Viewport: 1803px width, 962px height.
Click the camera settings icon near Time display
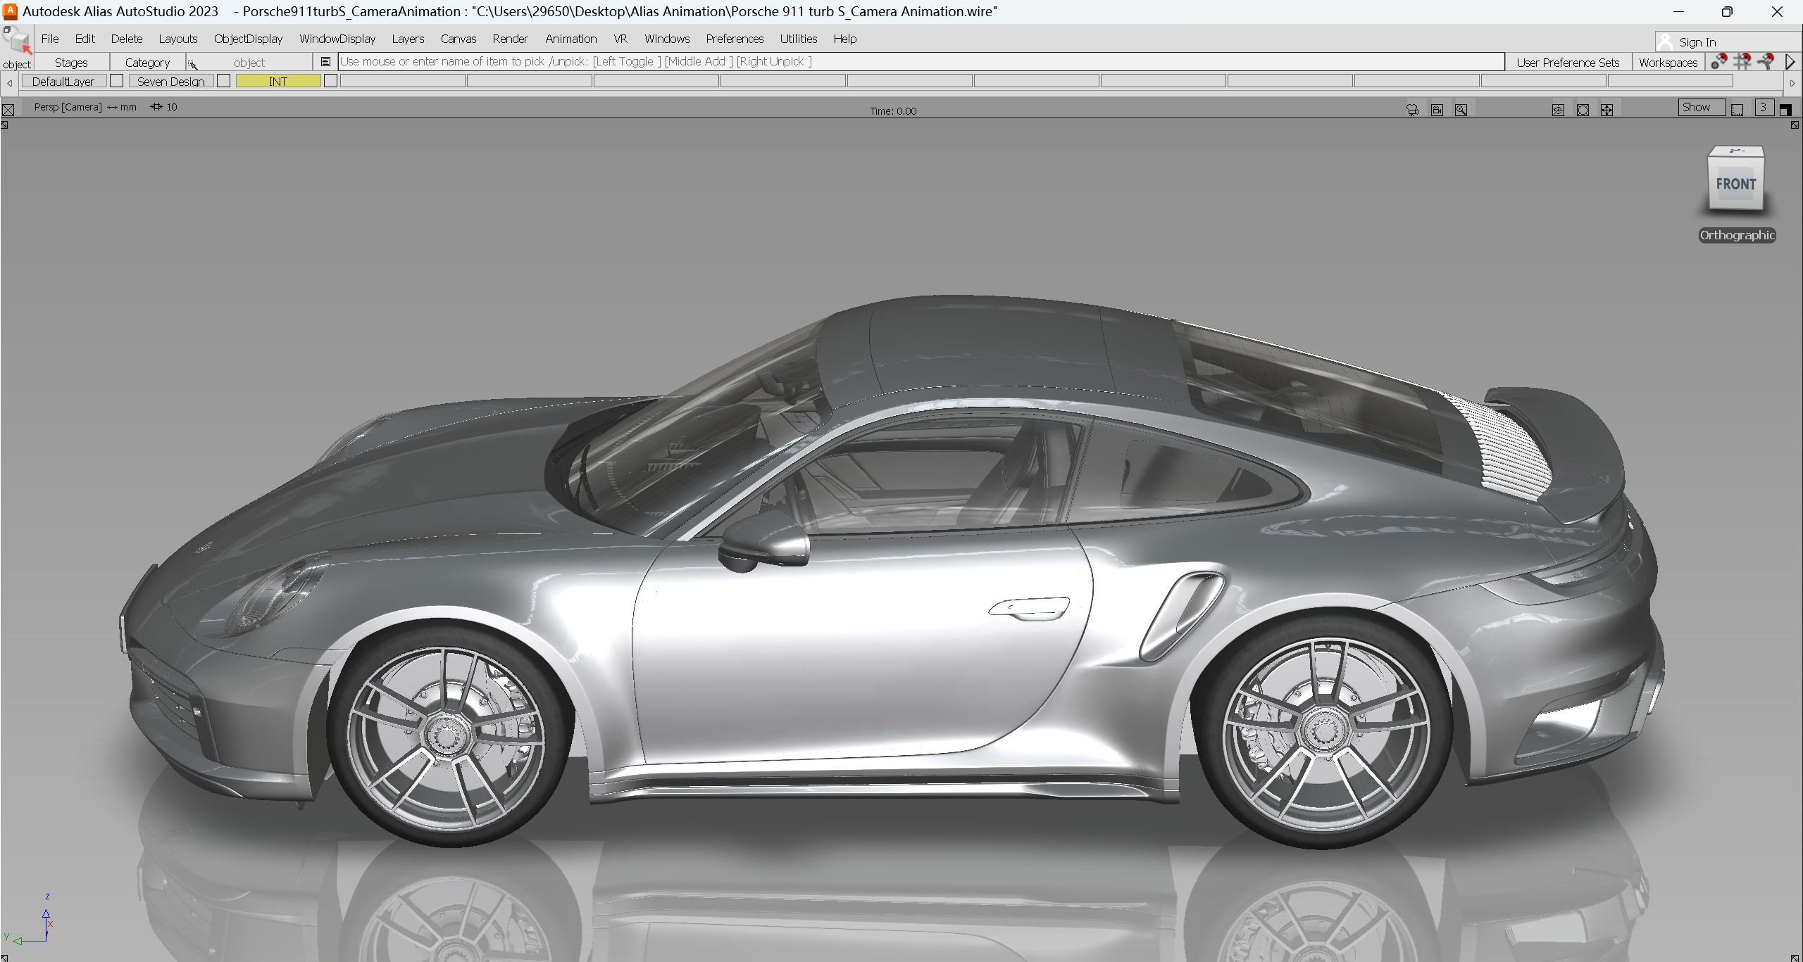[1437, 109]
